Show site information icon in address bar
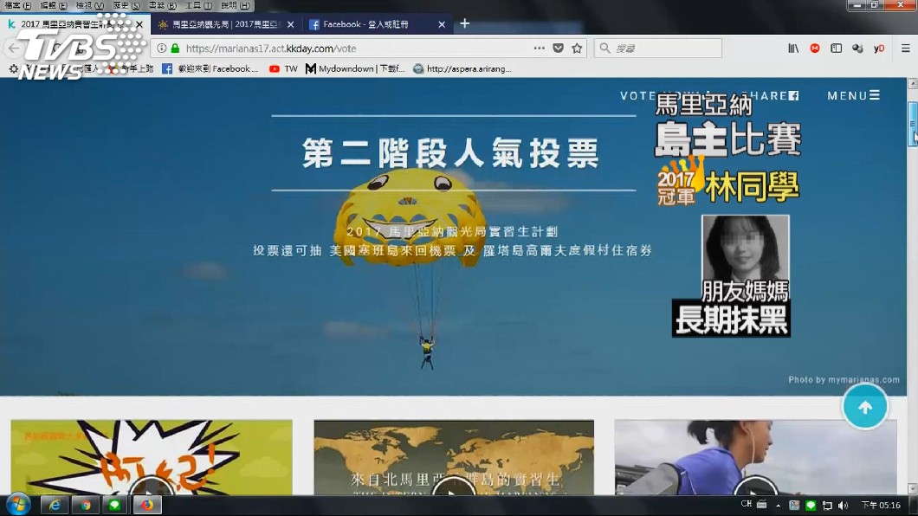The width and height of the screenshot is (918, 516). 162,48
